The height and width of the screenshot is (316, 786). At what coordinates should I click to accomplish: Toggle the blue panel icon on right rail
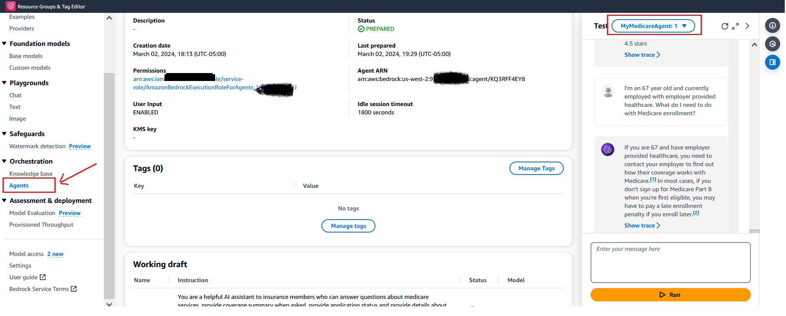coord(773,62)
